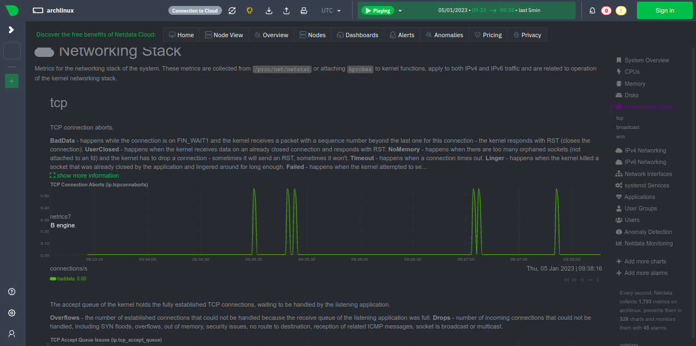
Task: Click the green Sign in button
Action: (664, 10)
